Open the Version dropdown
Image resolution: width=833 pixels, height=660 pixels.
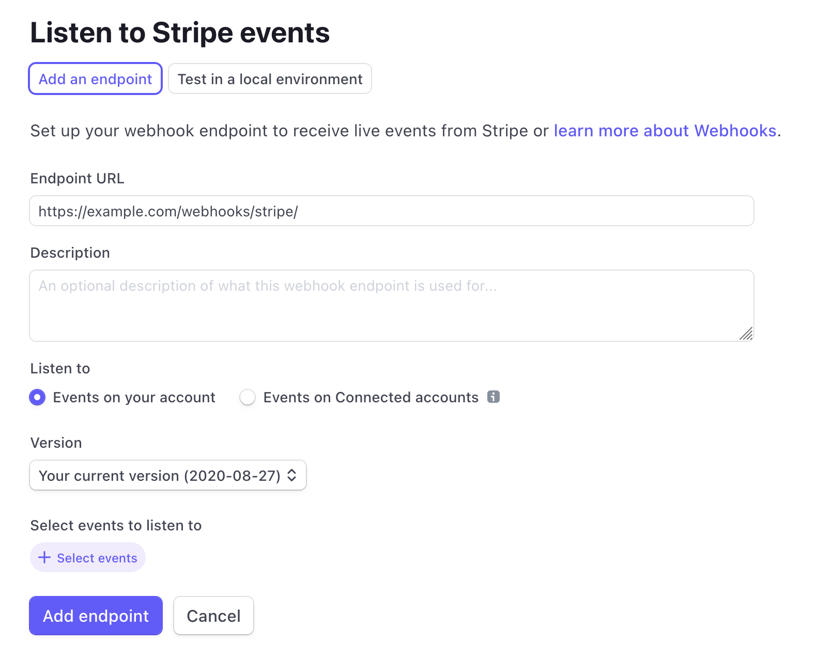point(168,475)
